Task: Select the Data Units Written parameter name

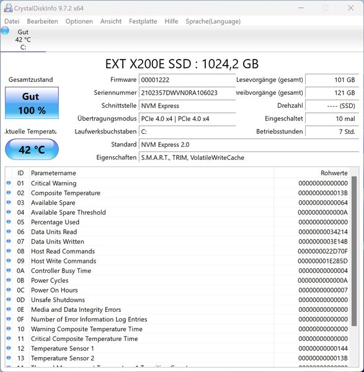Action: (58, 242)
